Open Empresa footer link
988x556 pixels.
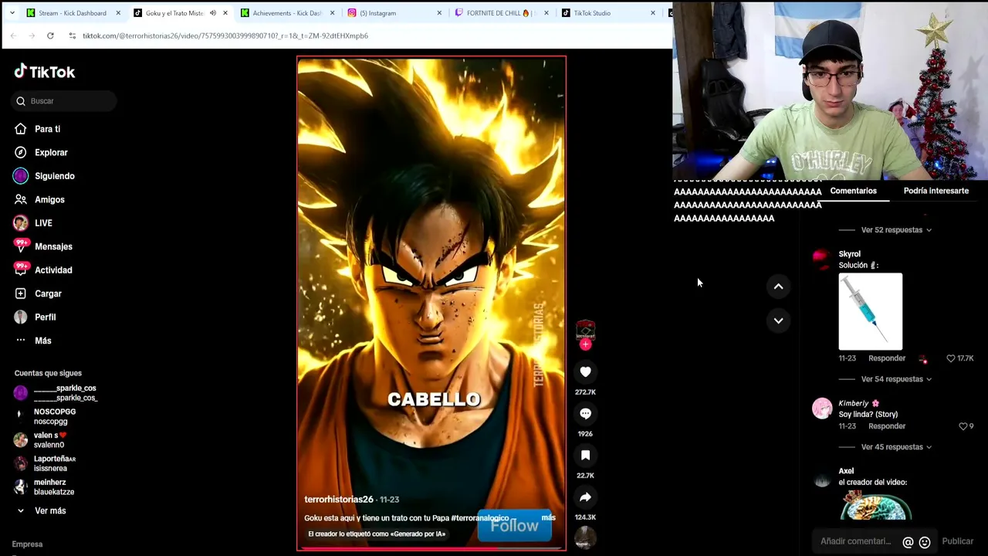tap(27, 544)
